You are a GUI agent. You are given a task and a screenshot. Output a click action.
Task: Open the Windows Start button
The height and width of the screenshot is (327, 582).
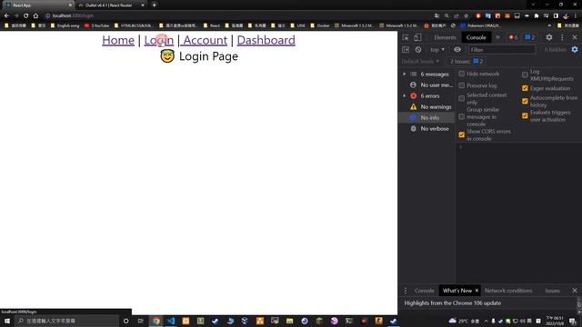(x=7, y=321)
